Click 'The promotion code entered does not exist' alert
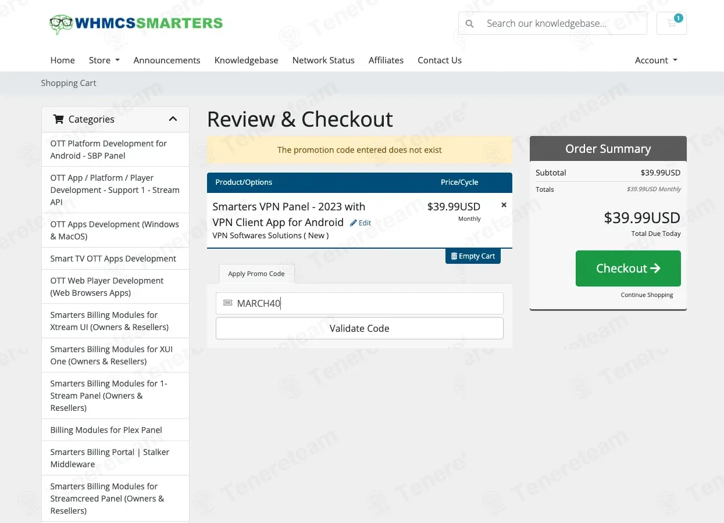Viewport: 724px width, 523px height. (359, 150)
